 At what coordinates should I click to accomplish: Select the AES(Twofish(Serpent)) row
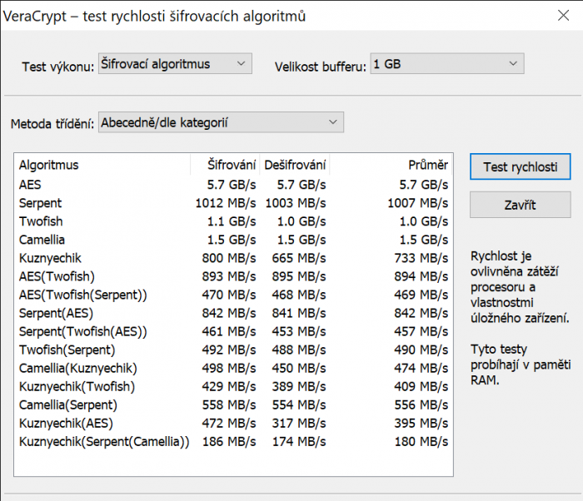82,295
